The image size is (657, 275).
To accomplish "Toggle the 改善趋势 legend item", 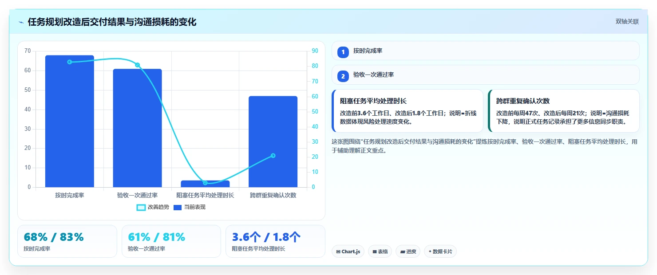I will click(153, 207).
